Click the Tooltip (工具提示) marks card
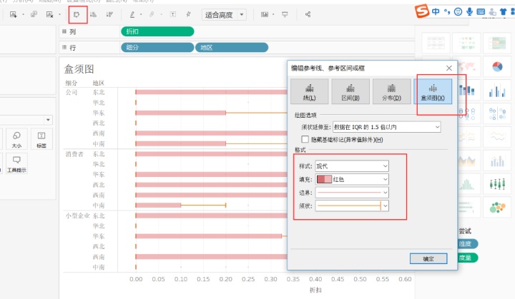Image resolution: width=515 pixels, height=299 pixels. tap(16, 163)
